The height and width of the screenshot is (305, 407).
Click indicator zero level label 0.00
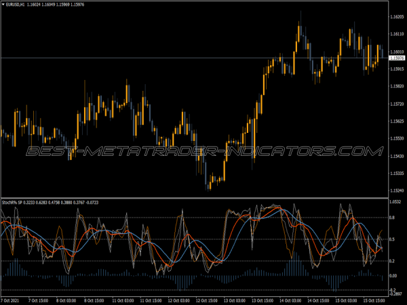click(x=393, y=276)
